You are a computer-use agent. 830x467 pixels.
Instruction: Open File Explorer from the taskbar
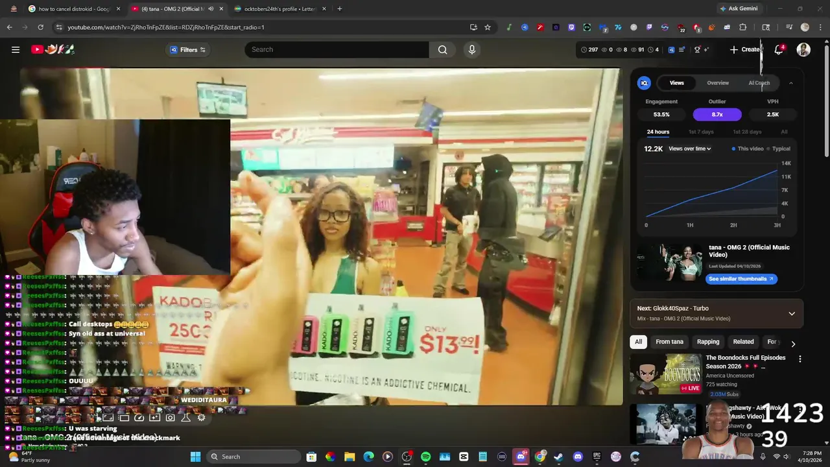349,457
